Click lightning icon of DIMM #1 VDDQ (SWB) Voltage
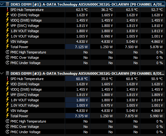This screenshot has width=166, height=136. [8, 20]
